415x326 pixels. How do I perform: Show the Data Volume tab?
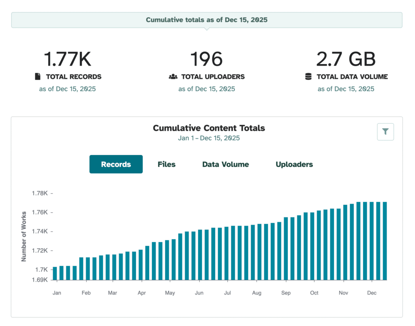(225, 164)
